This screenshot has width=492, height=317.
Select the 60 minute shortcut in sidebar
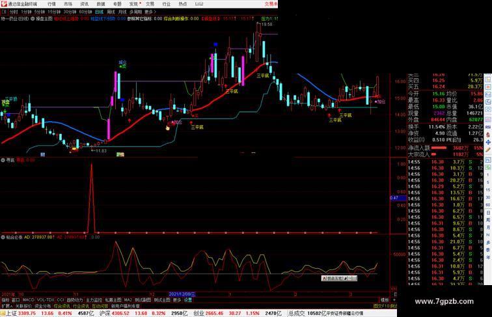(488, 205)
